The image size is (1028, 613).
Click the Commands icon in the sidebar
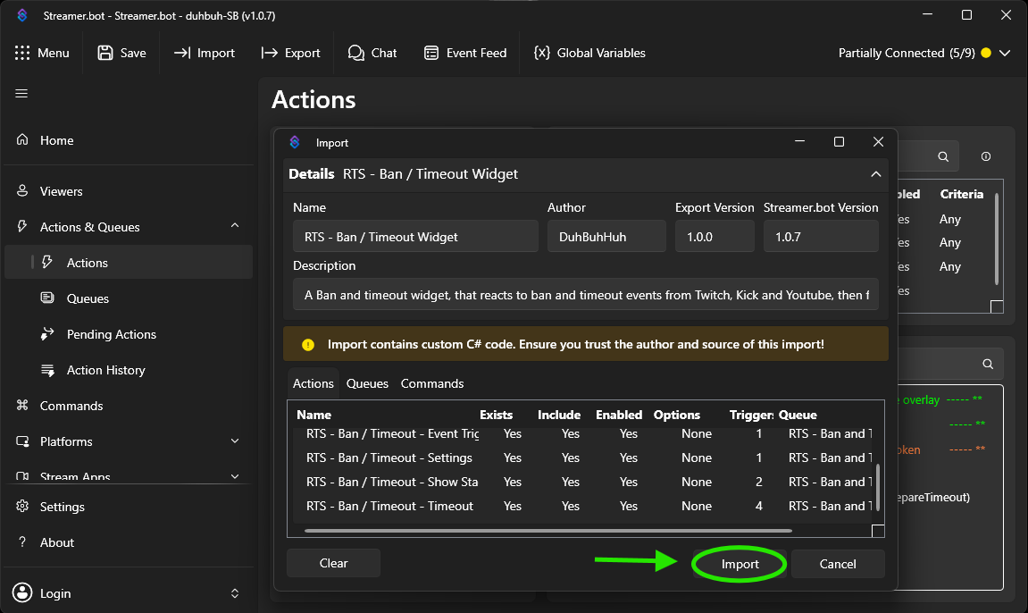(x=22, y=405)
